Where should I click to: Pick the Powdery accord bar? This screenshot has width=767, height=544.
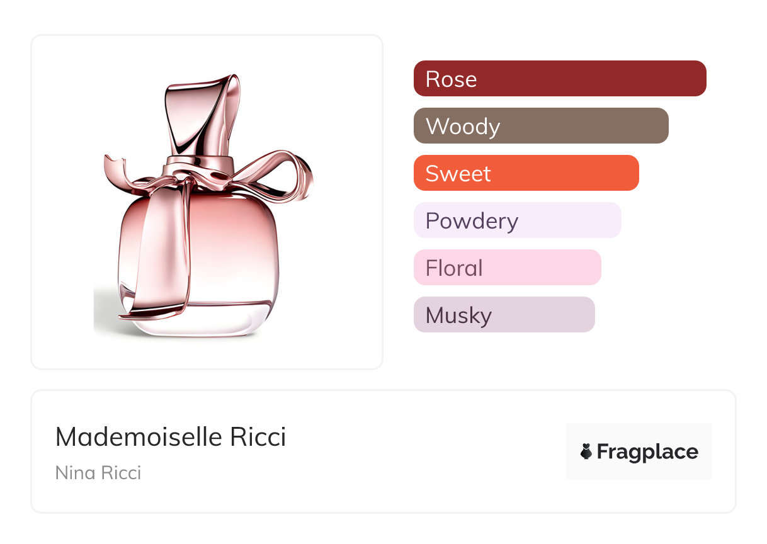[517, 220]
